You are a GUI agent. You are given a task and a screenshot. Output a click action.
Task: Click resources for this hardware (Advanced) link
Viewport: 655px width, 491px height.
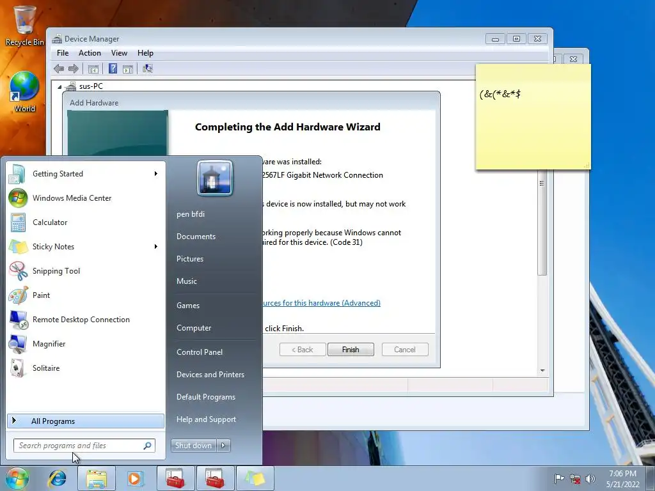322,302
